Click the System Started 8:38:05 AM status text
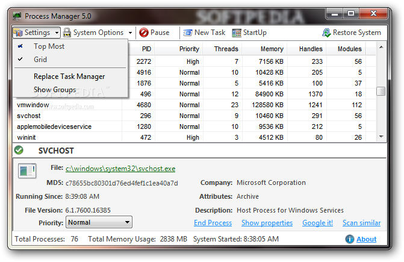Image resolution: width=404 pixels, height=262 pixels. point(236,239)
